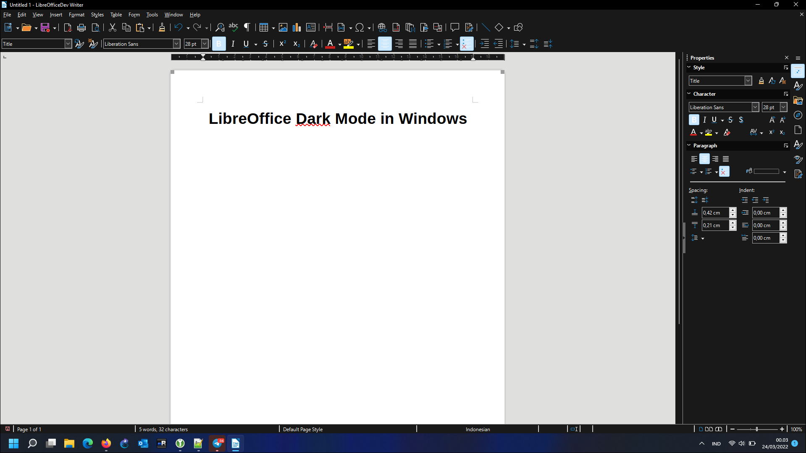Open the highlighting color dropdown arrow
The width and height of the screenshot is (806, 453).
(358, 44)
